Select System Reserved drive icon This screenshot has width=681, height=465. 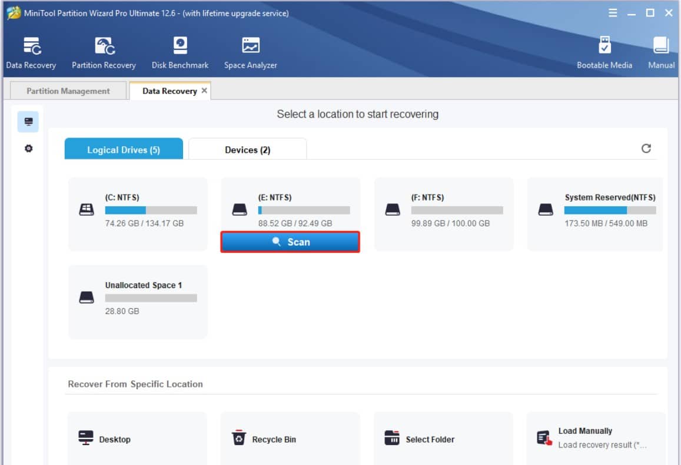(x=546, y=210)
